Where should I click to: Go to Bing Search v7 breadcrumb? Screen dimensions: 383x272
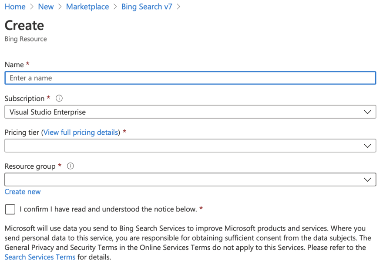(147, 7)
